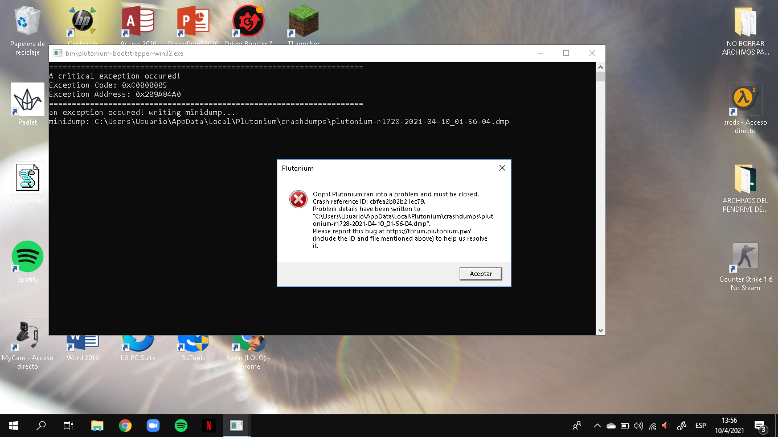778x437 pixels.
Task: Close the Plutonium error dialog
Action: coord(502,168)
